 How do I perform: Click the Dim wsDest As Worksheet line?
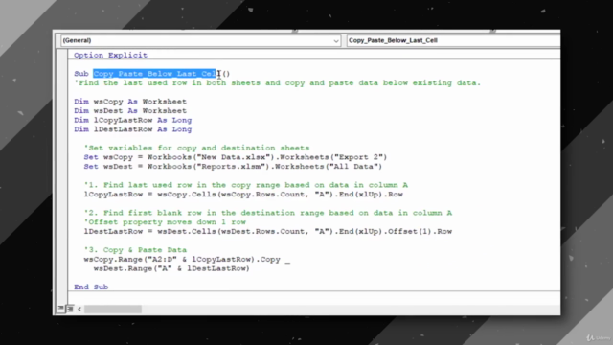coord(130,111)
